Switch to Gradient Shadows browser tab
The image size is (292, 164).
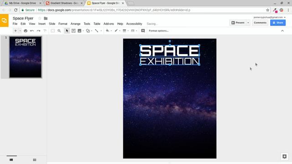pos(64,3)
